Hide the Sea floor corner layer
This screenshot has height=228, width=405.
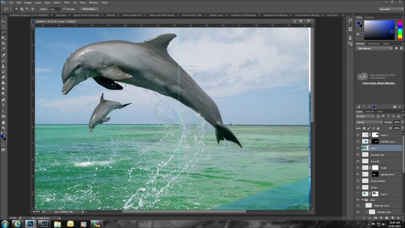pos(358,142)
